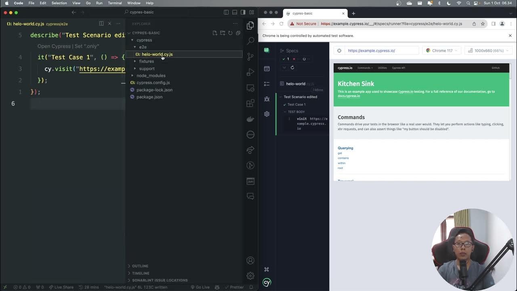Open the Chrome 117 browser dropdown
The height and width of the screenshot is (291, 517).
[441, 51]
